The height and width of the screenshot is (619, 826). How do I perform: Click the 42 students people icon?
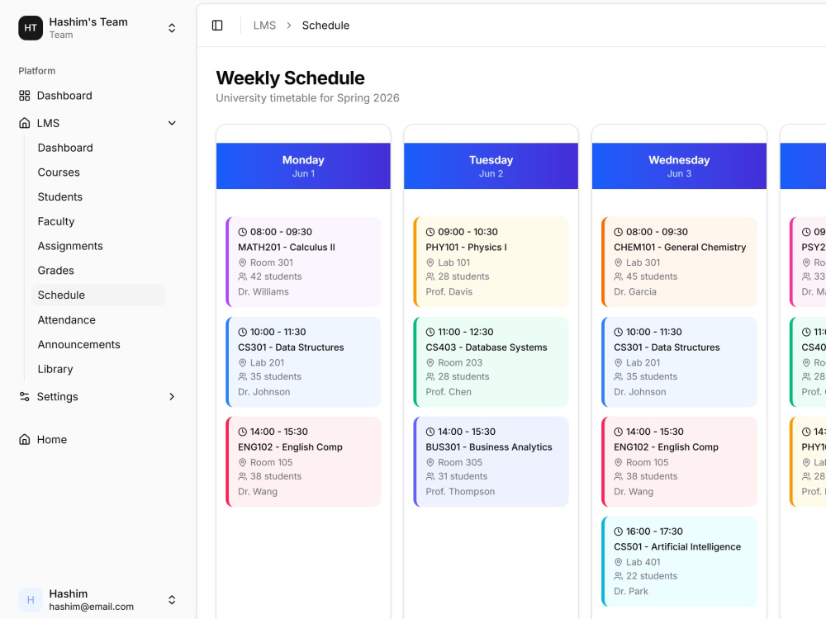point(242,276)
